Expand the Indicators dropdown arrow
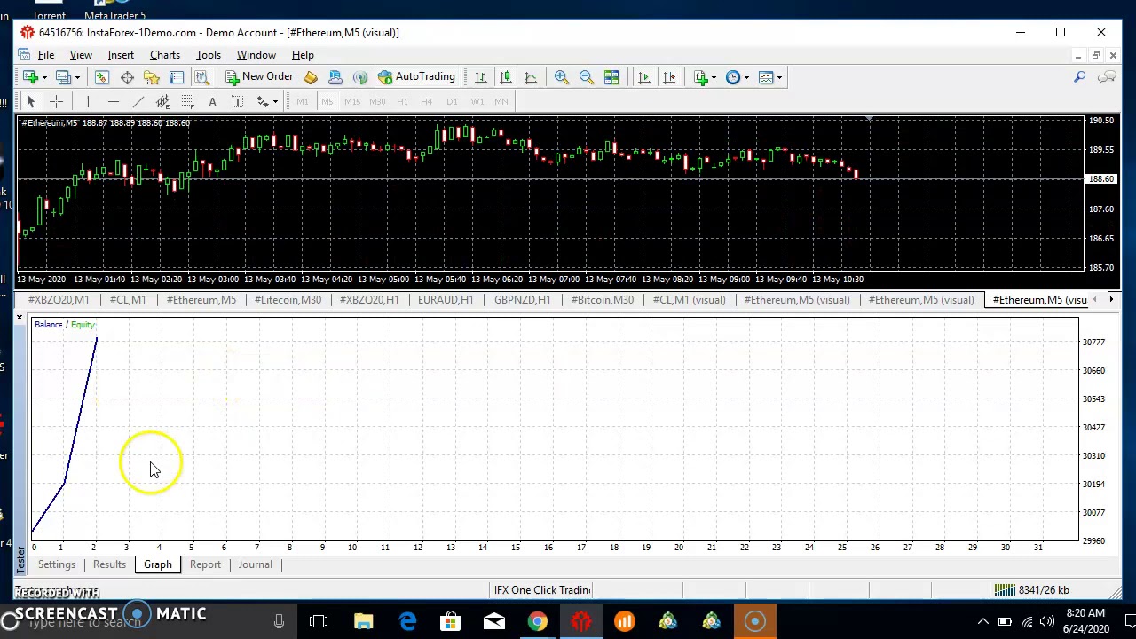The width and height of the screenshot is (1136, 639). tap(713, 77)
